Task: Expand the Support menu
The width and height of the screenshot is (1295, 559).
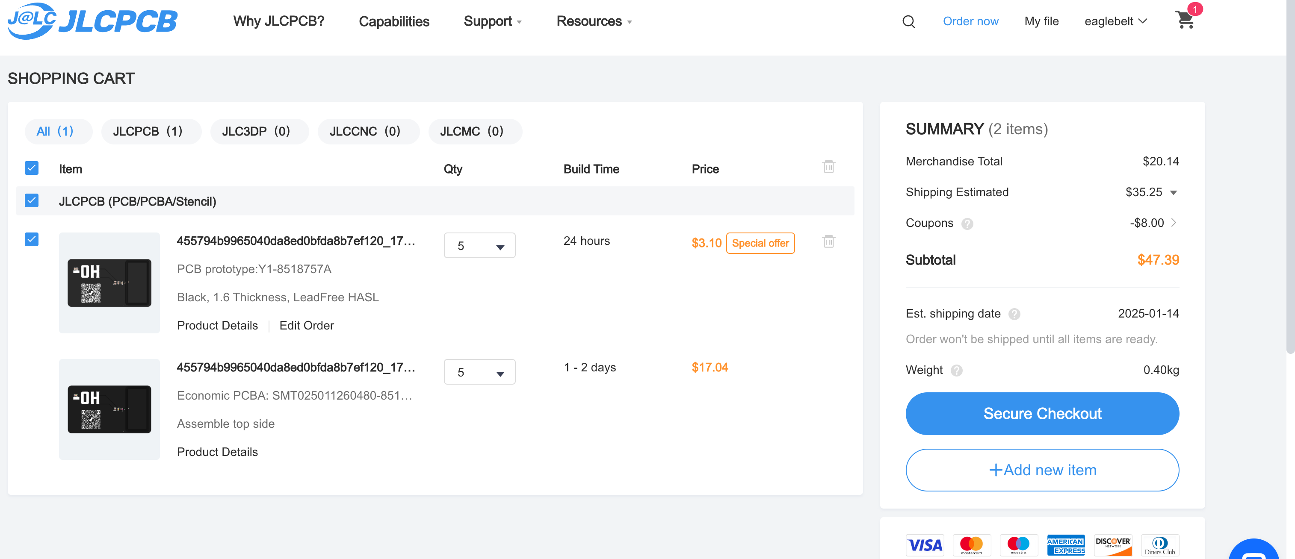Action: click(x=492, y=22)
